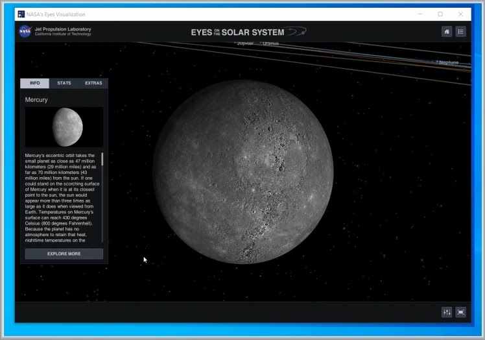Click the large Mercury planet
This screenshot has width=485, height=340.
(243, 172)
